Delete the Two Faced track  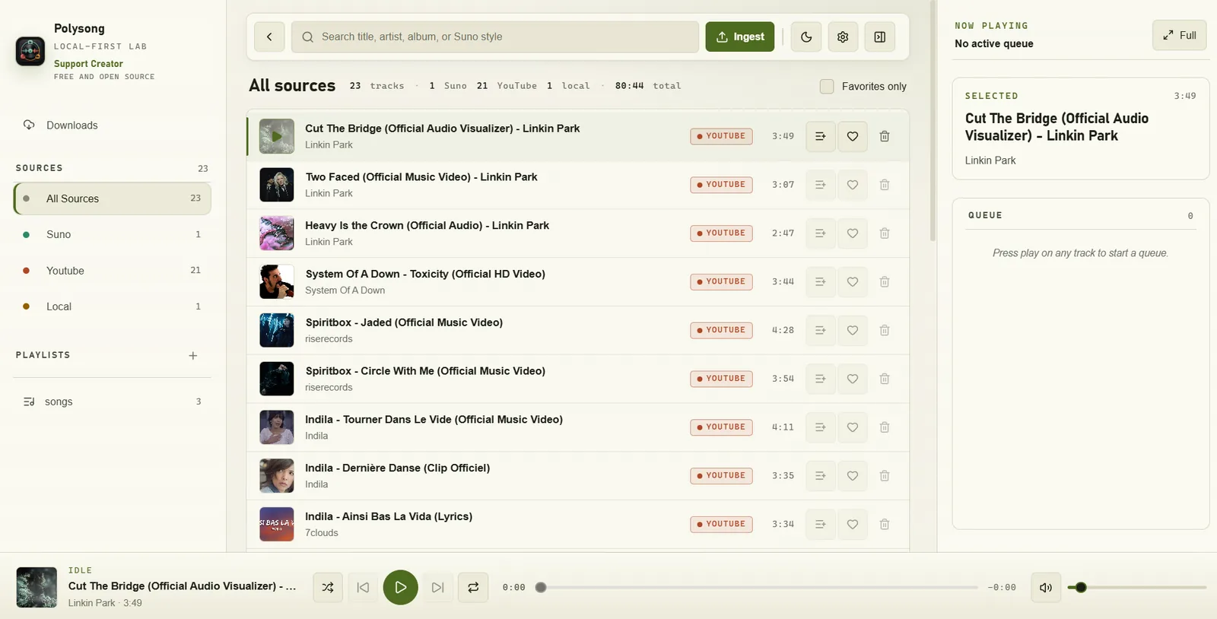pyautogui.click(x=885, y=185)
